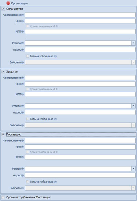Show help for Организатор Только избранные

coord(55,56)
